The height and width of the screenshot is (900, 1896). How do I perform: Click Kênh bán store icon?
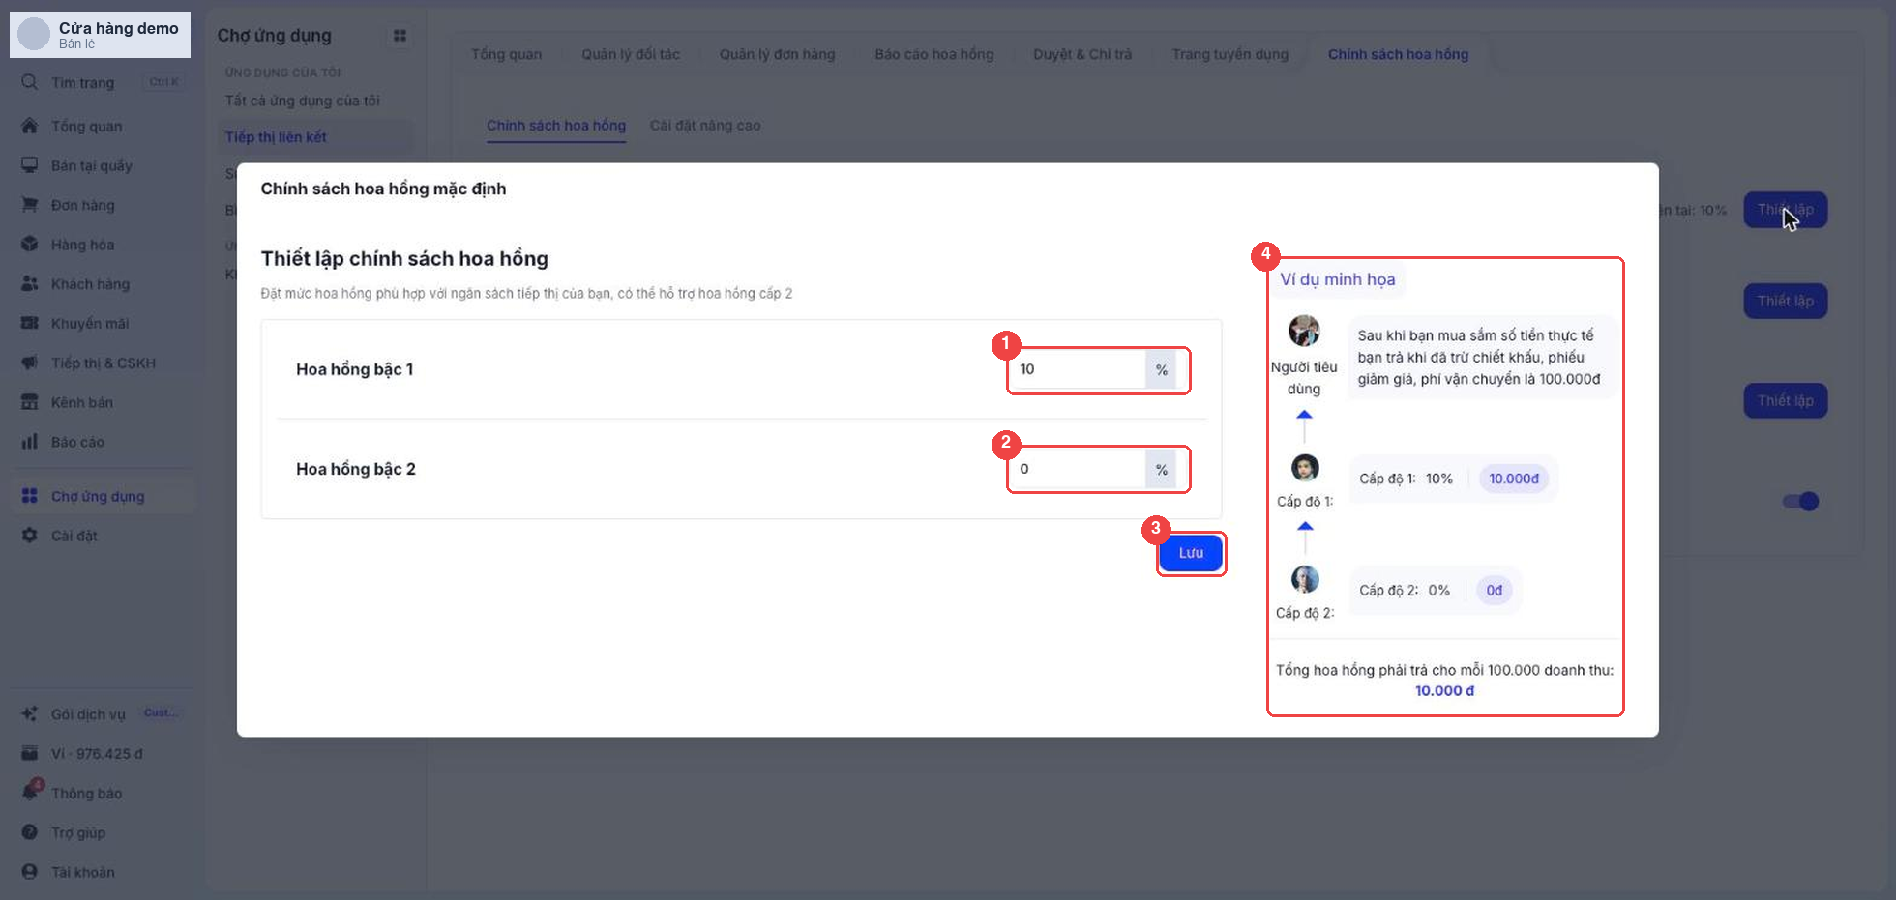pos(30,402)
